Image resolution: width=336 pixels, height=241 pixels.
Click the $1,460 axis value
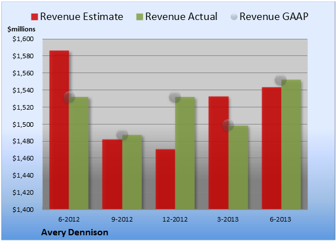[x=23, y=158]
